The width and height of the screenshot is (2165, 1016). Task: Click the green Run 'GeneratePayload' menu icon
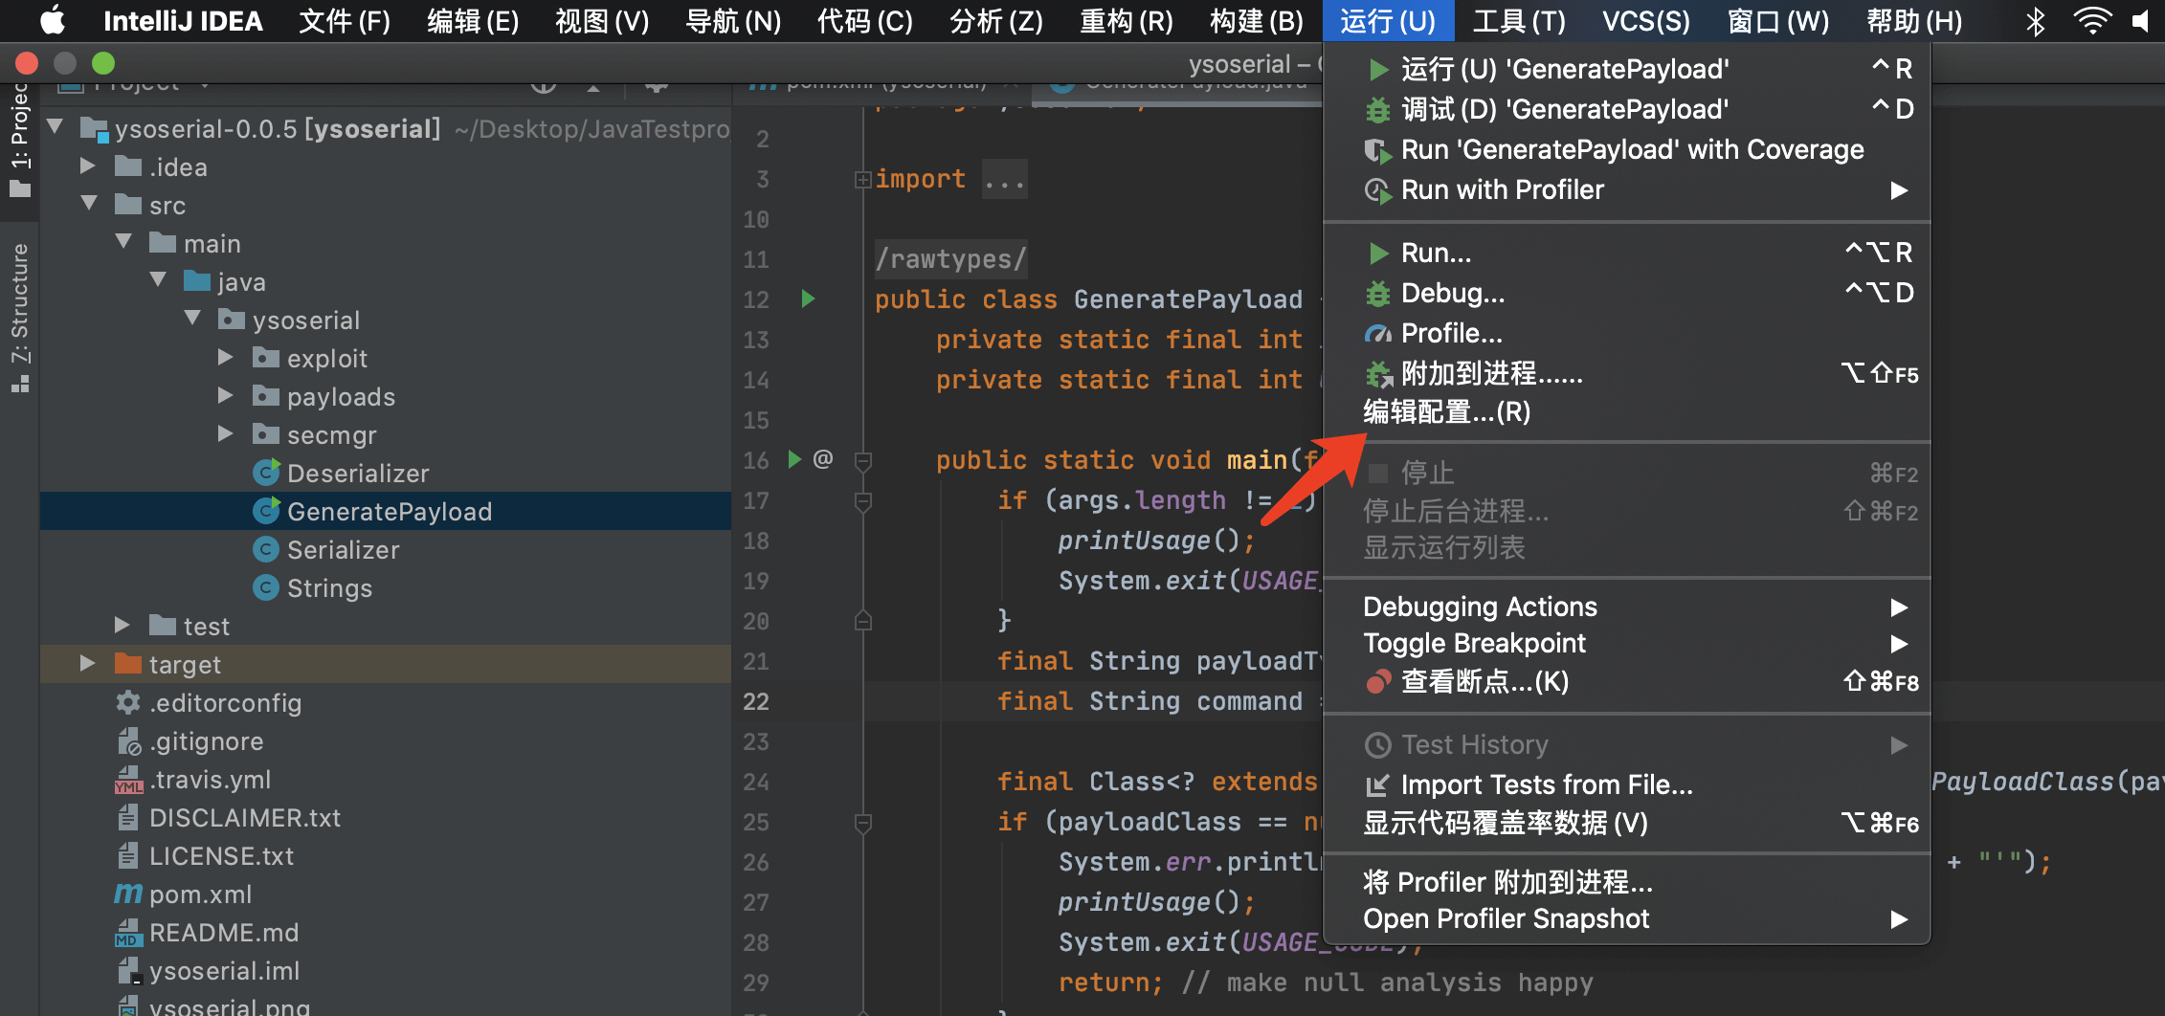pos(1378,69)
